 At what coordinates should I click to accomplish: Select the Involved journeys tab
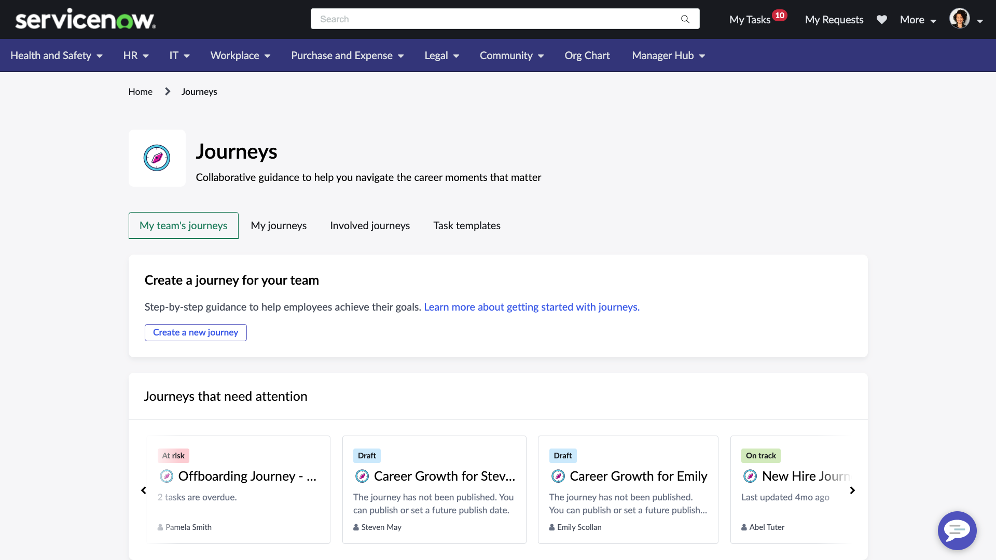[370, 225]
